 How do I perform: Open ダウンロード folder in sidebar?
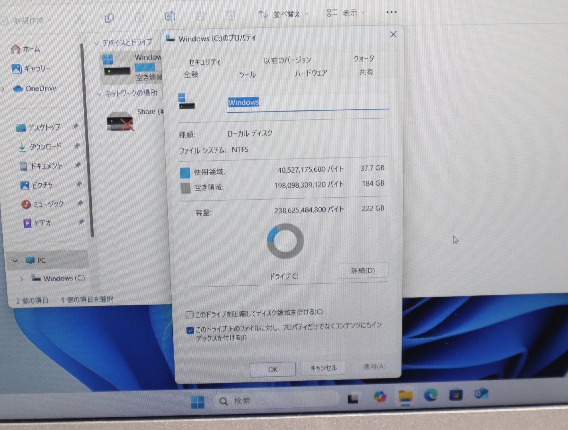[x=40, y=147]
